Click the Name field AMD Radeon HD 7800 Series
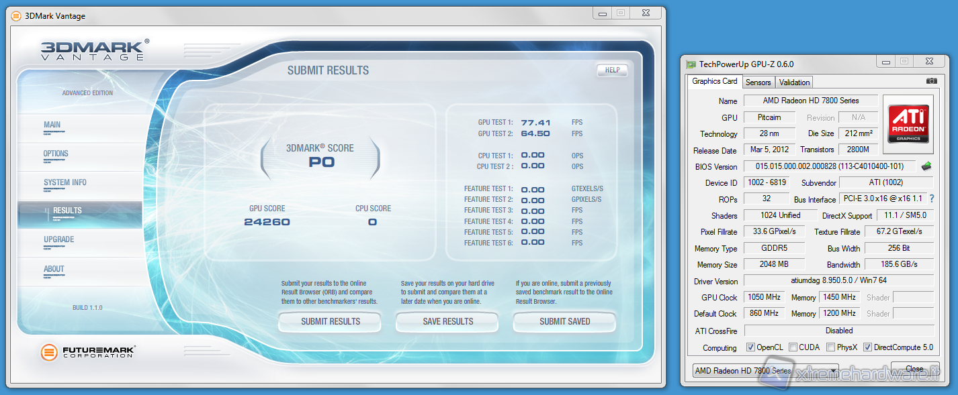Image resolution: width=958 pixels, height=395 pixels. 811,101
